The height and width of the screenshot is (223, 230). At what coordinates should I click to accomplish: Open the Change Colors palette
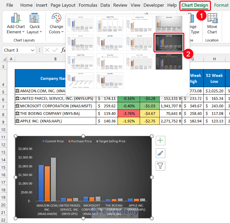click(x=56, y=23)
